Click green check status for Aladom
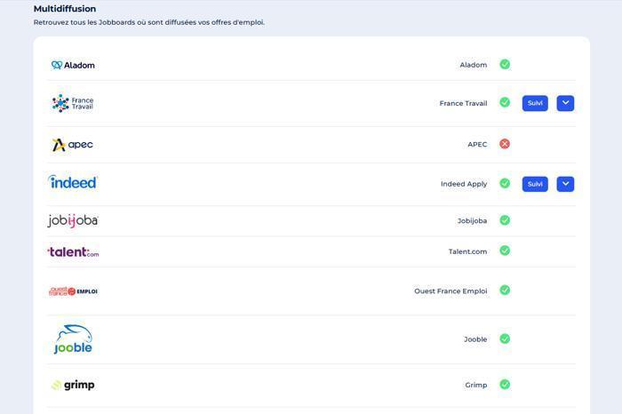The height and width of the screenshot is (414, 622). 505,64
